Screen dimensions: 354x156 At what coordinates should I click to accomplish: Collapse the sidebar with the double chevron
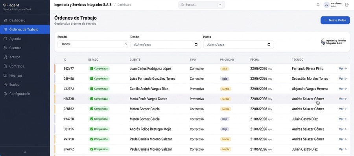(25, 152)
